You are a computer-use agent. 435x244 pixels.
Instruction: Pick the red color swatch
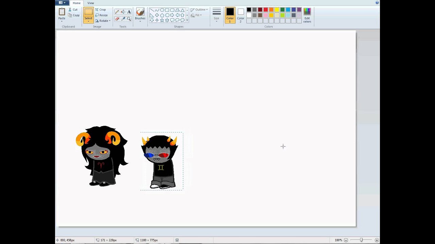[266, 10]
